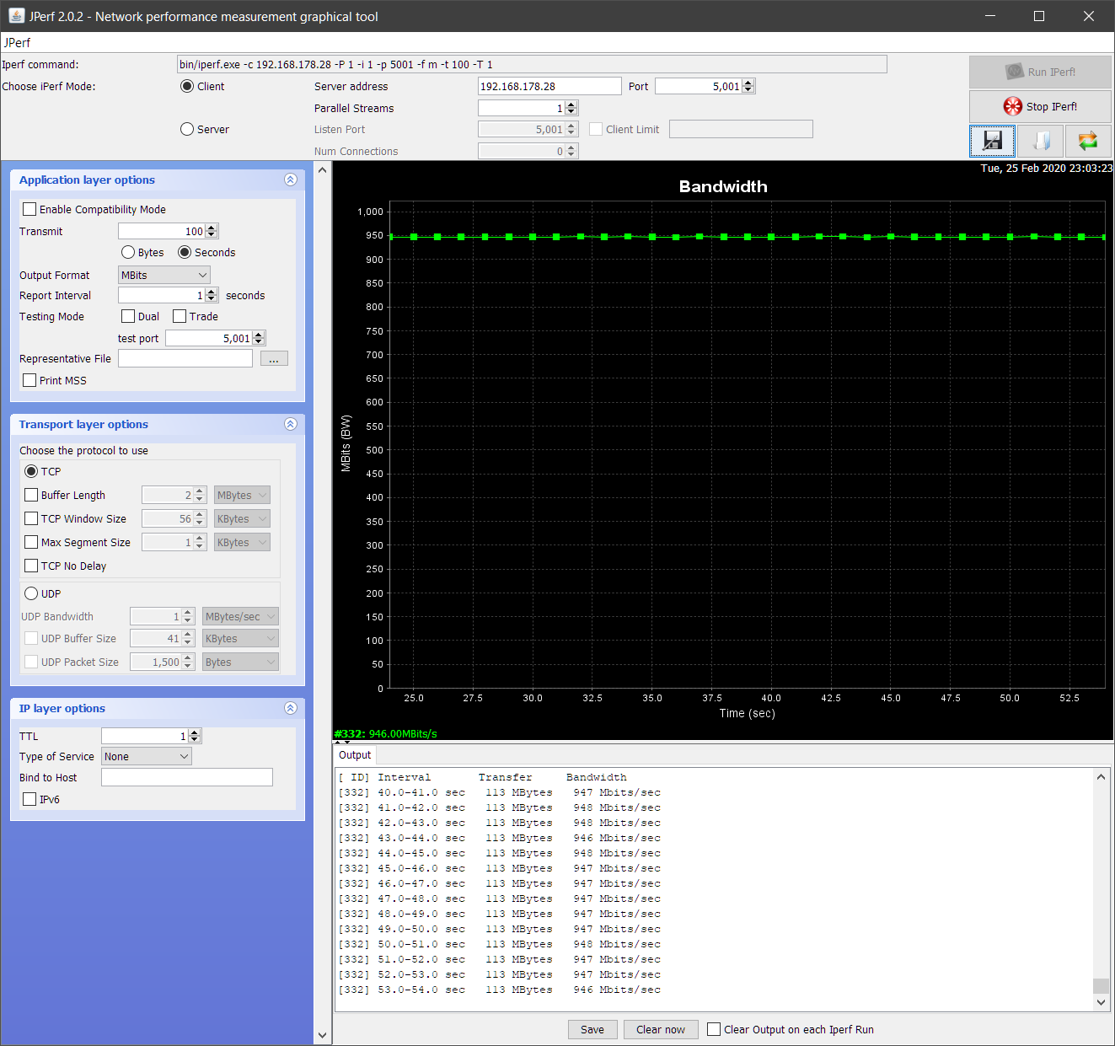
Task: Select the Output tab
Action: point(355,755)
